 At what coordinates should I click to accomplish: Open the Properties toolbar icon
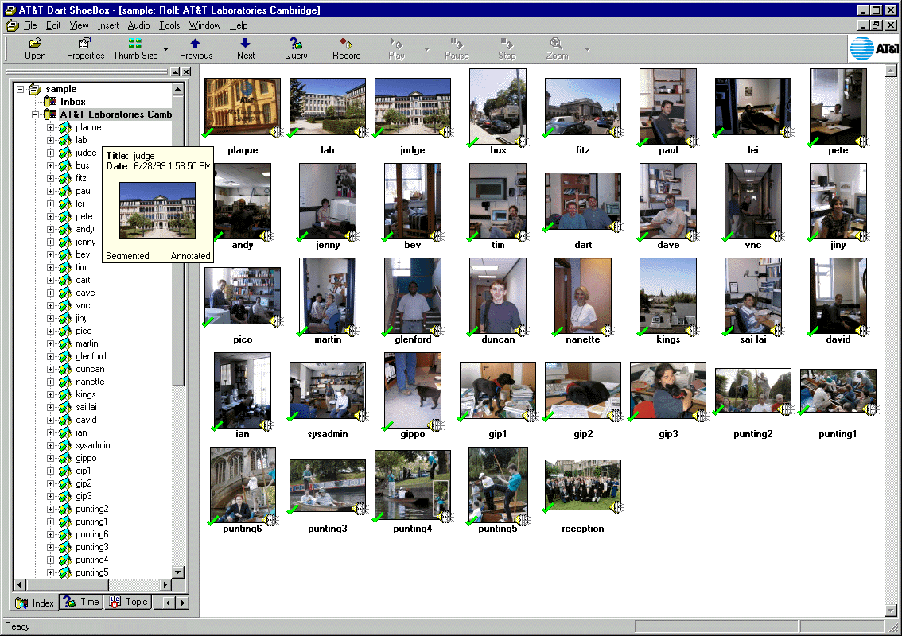point(85,43)
